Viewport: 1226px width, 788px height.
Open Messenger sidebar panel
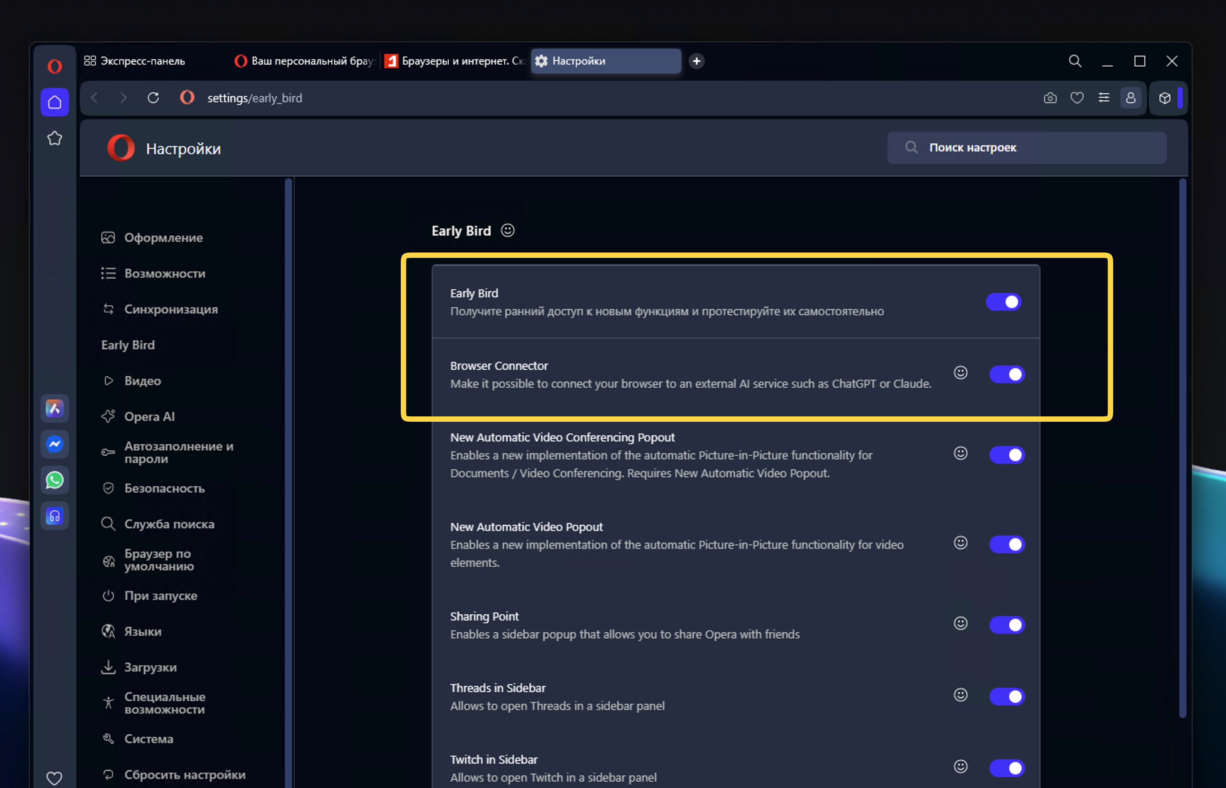click(x=55, y=444)
